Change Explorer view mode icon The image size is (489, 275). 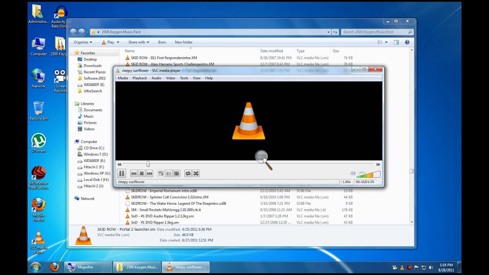pos(380,42)
